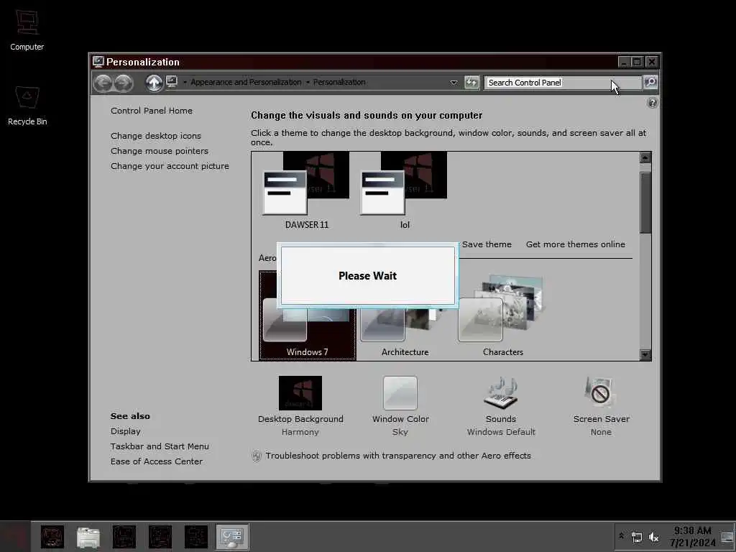Click Save theme link
The height and width of the screenshot is (552, 736).
point(487,244)
